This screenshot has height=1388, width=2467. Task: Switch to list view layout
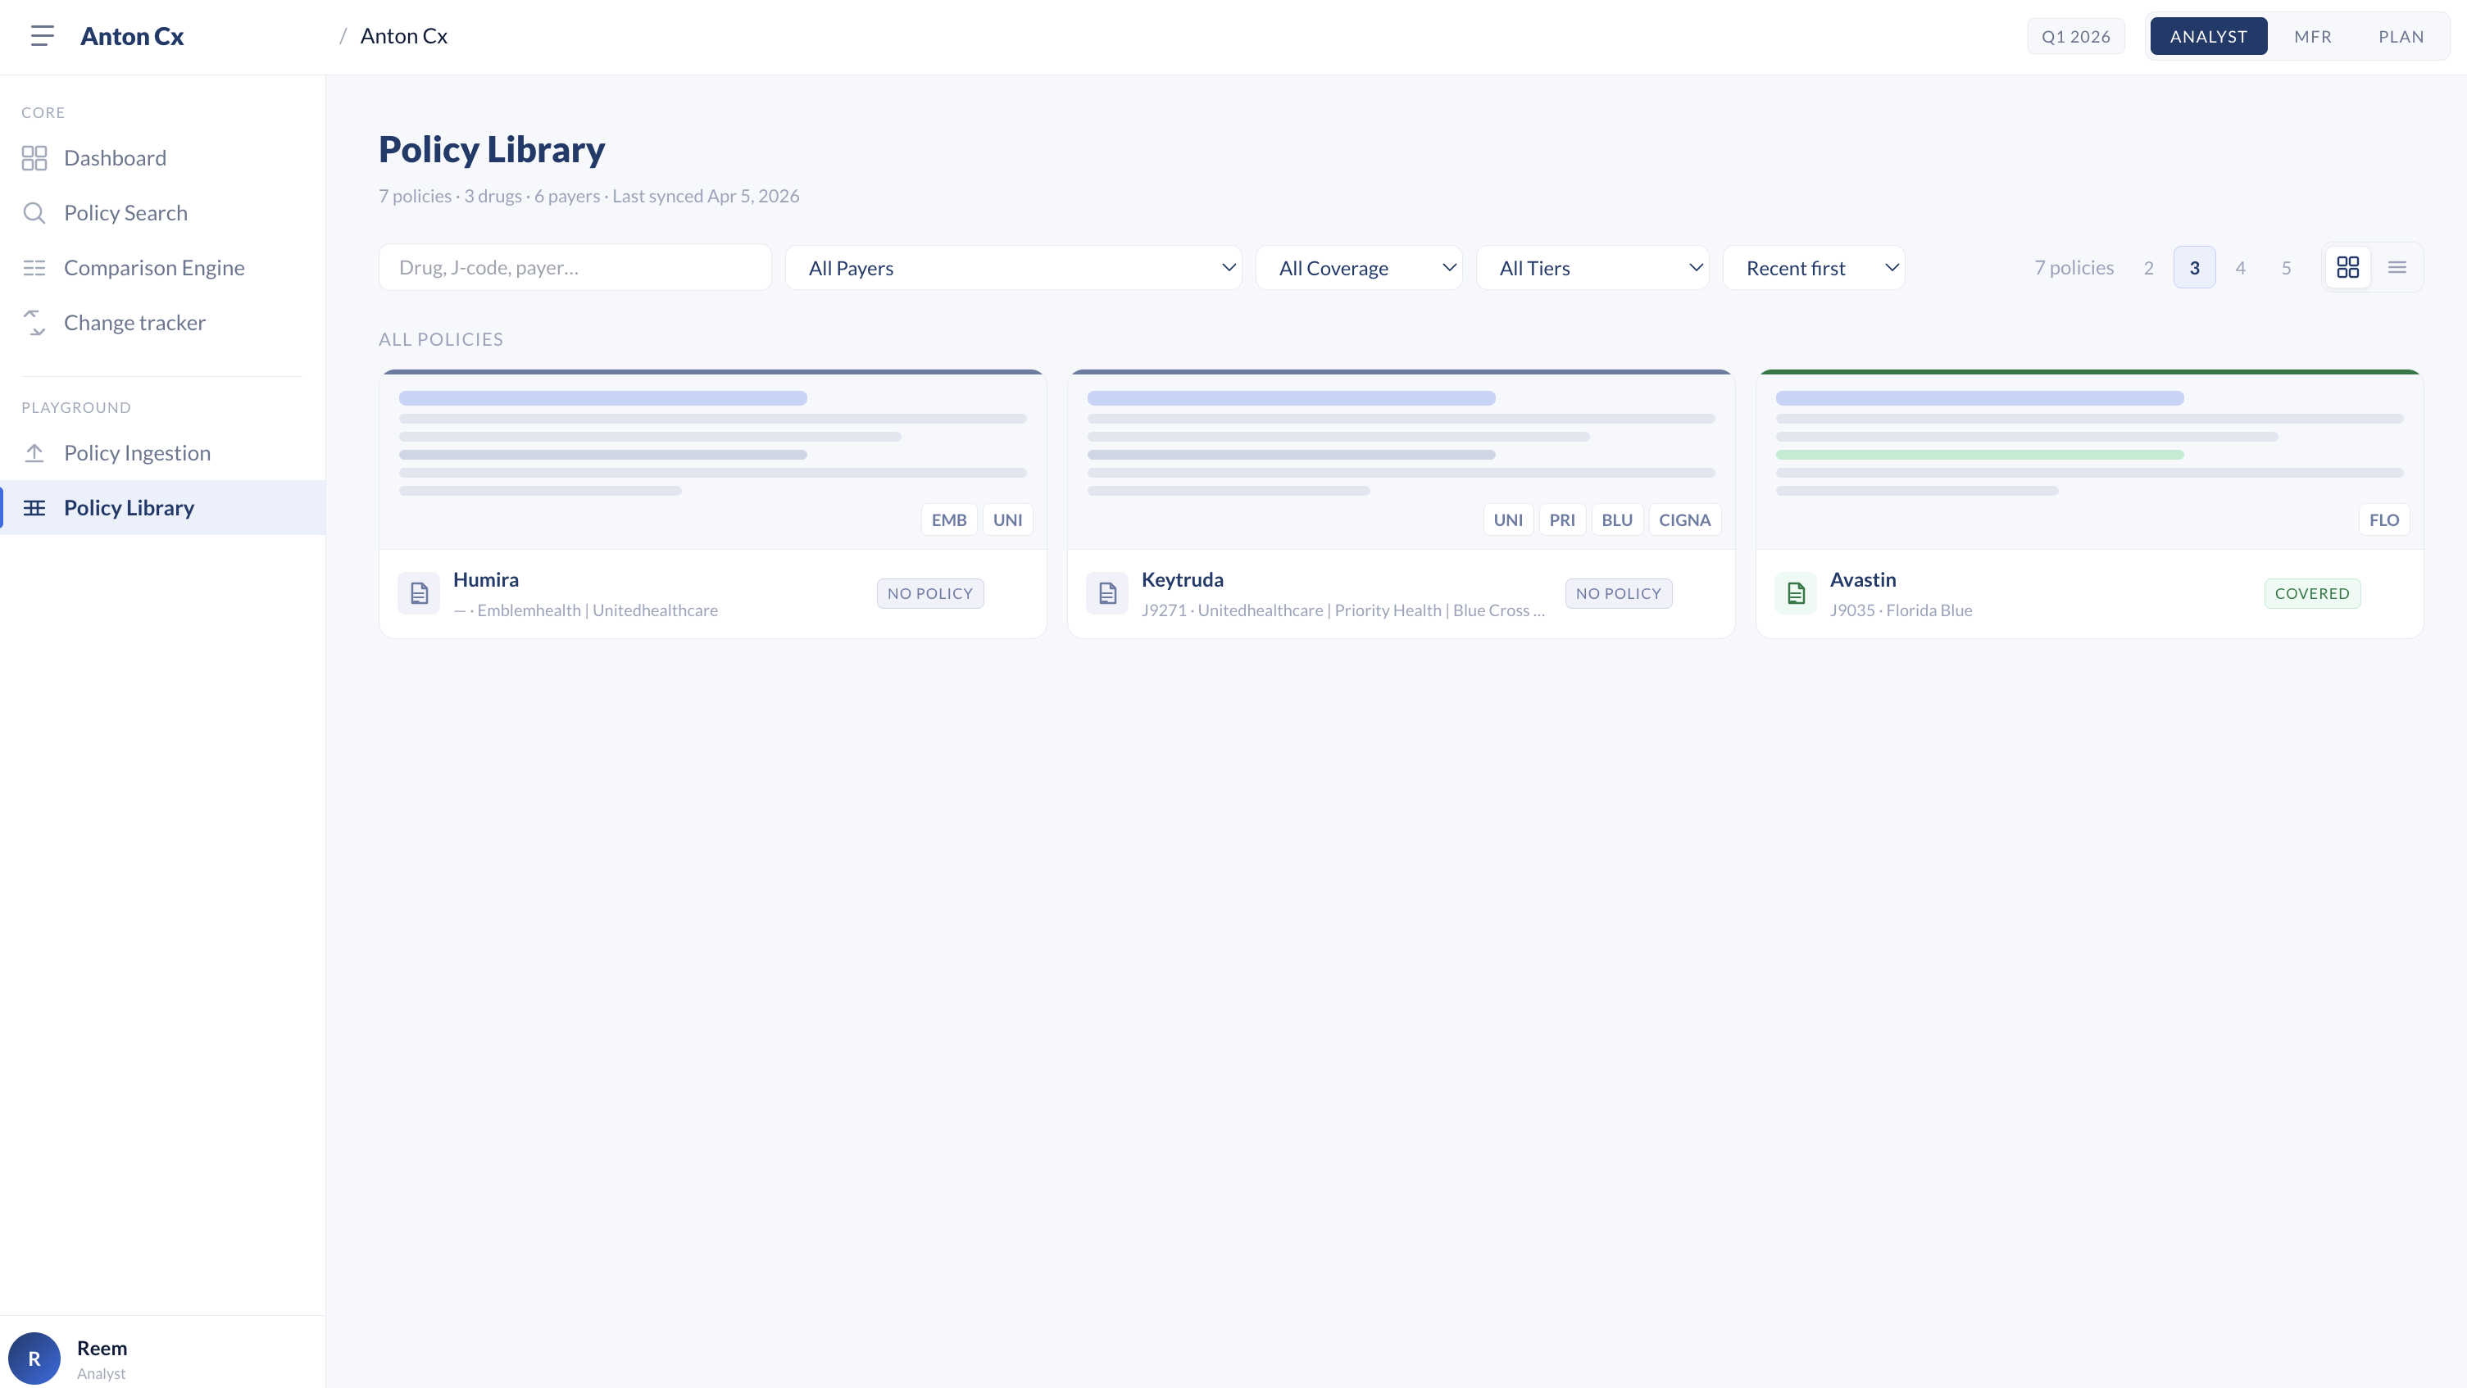[2397, 268]
